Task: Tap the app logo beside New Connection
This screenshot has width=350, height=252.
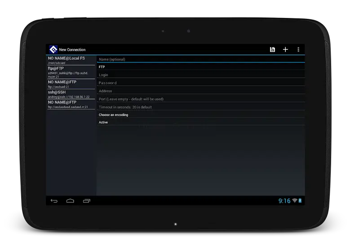Action: pos(53,49)
